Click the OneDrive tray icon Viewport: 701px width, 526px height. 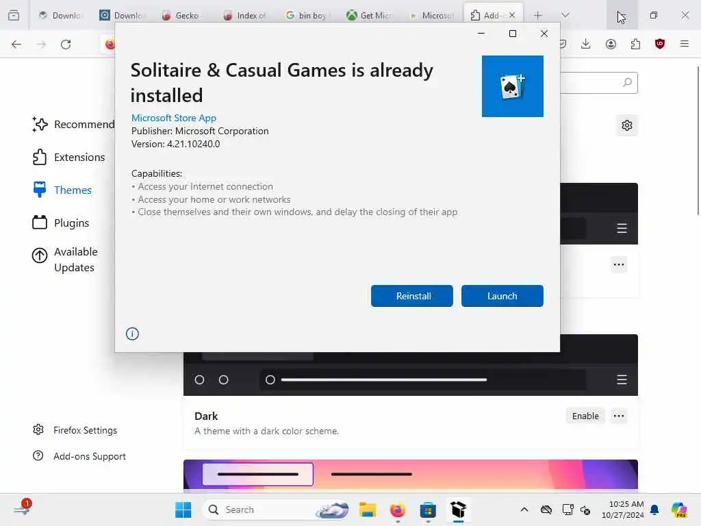(x=546, y=510)
